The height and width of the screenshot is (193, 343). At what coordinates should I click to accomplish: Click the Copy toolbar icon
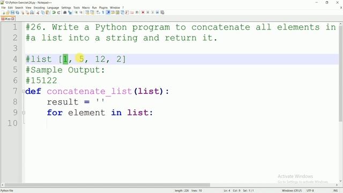tap(43, 12)
